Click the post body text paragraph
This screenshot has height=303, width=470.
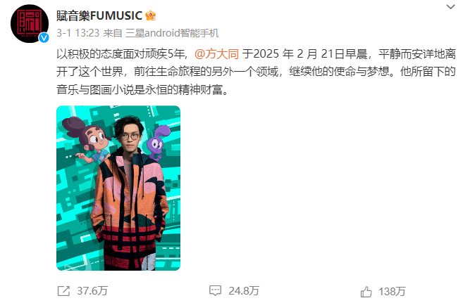pyautogui.click(x=256, y=72)
